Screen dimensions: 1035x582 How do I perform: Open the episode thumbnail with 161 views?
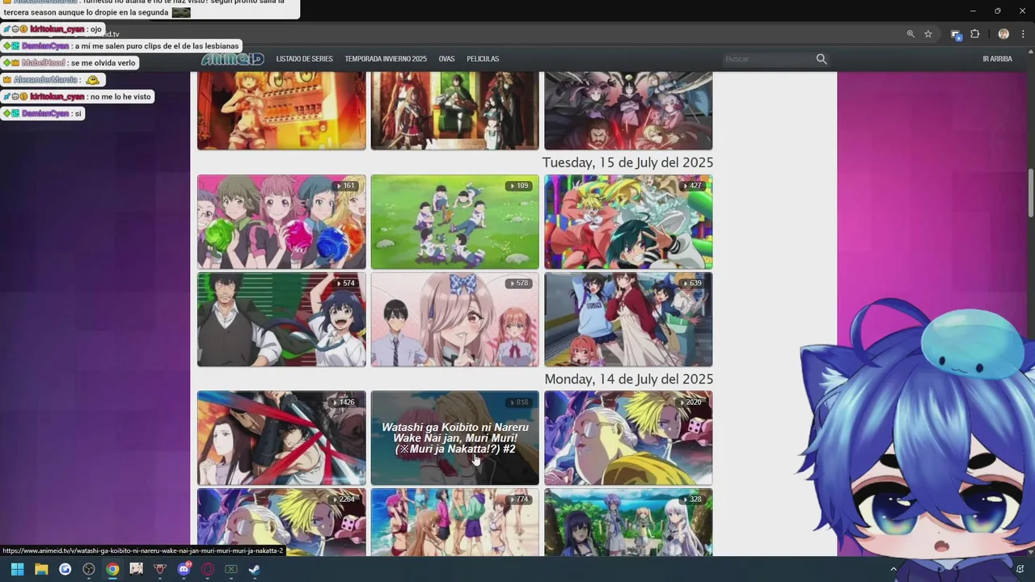coord(281,221)
